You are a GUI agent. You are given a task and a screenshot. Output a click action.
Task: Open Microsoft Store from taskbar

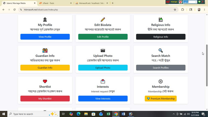[93, 114]
